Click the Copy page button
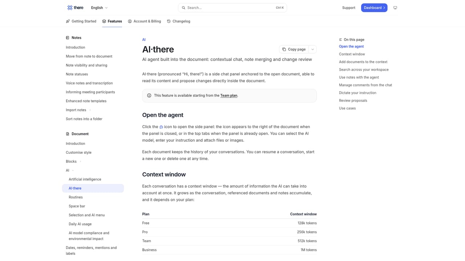465x261 pixels. (294, 49)
